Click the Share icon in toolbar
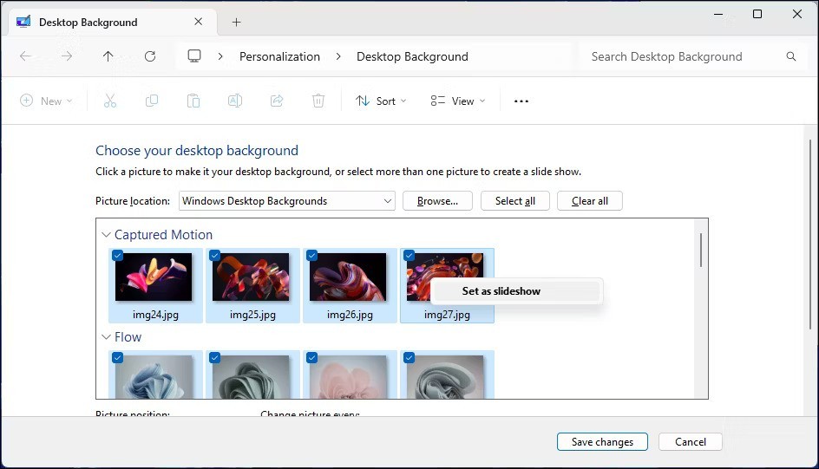The height and width of the screenshot is (469, 819). click(x=277, y=101)
